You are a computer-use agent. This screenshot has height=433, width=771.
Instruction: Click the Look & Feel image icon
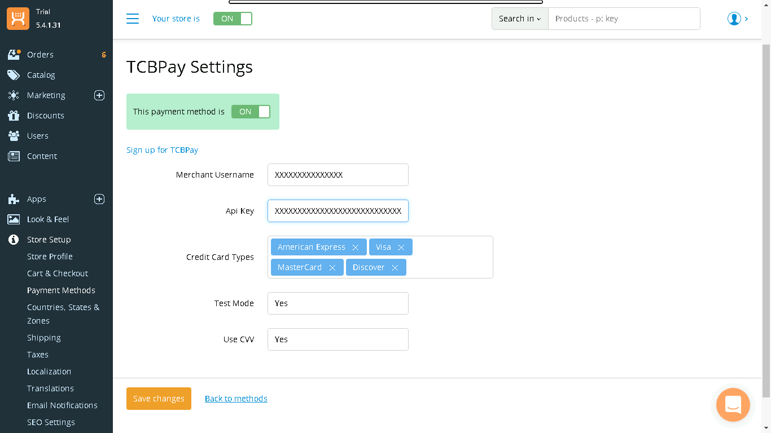pyautogui.click(x=14, y=219)
